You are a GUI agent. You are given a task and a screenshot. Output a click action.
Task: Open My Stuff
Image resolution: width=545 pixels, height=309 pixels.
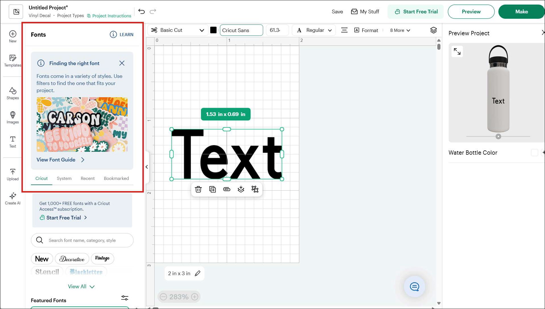[x=365, y=12]
